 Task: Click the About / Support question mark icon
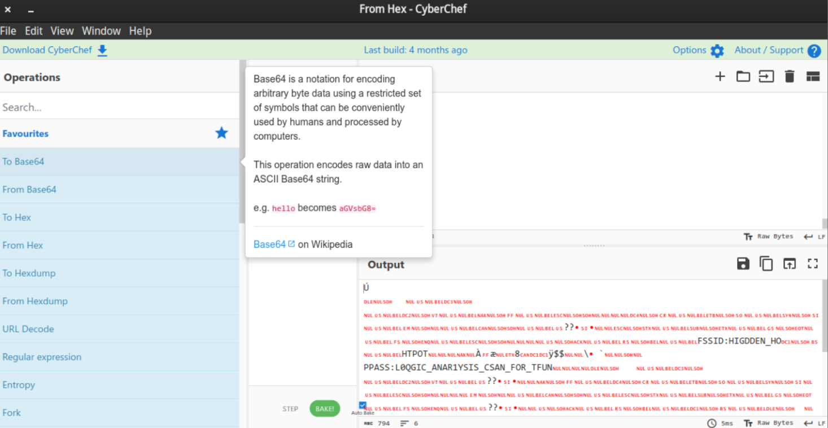[x=814, y=51]
